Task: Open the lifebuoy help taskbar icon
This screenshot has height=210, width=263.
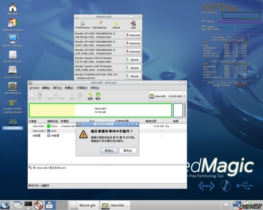Action: (38, 205)
